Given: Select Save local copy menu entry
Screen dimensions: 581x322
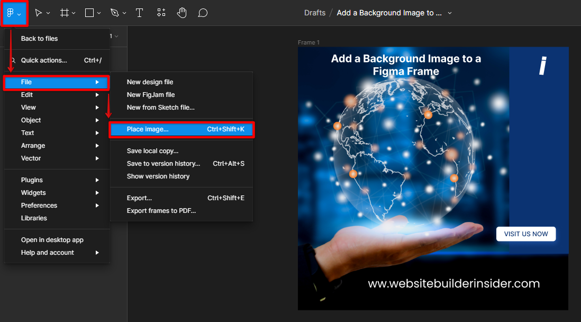Looking at the screenshot, I should (152, 151).
